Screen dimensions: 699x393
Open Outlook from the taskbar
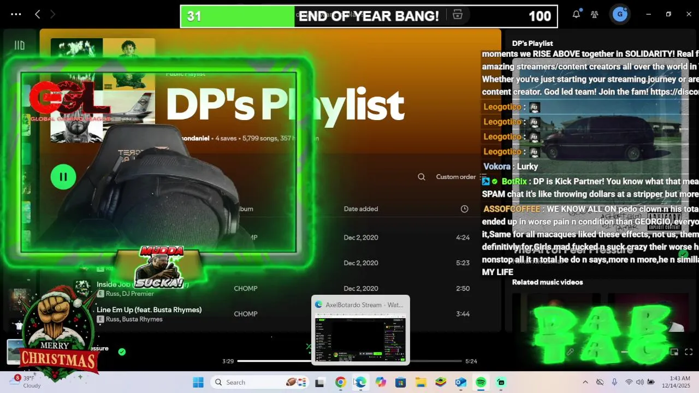pos(461,382)
